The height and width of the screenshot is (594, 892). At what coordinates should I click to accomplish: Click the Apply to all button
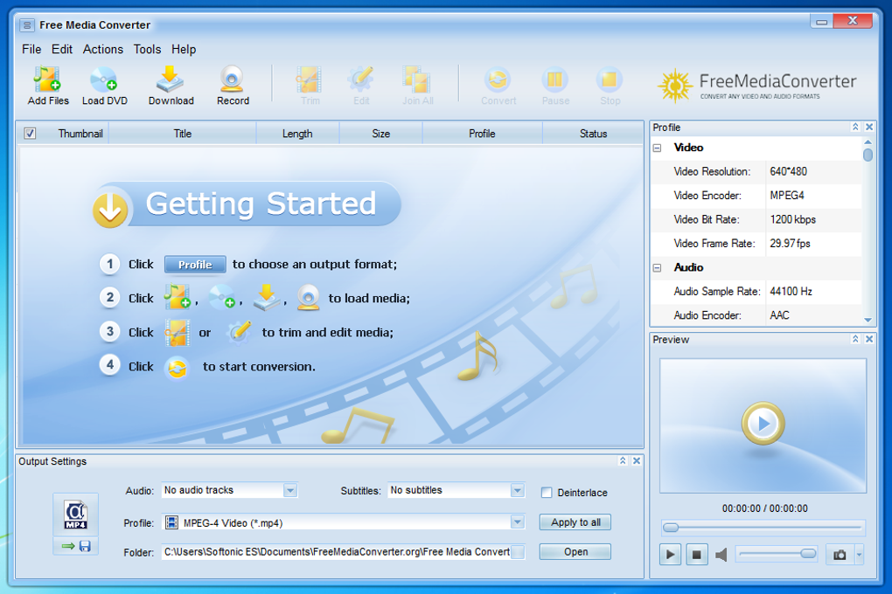click(575, 522)
